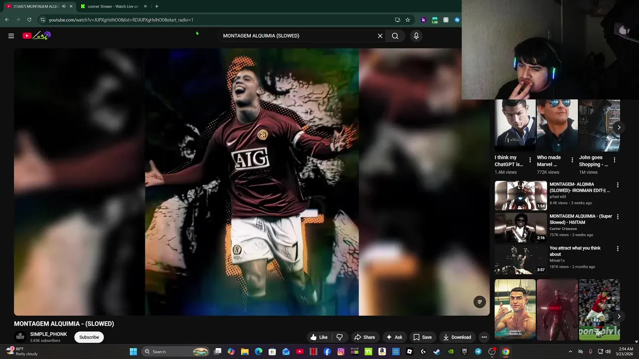Screen dimensions: 639x359
Task: Open options for the IRONMAN EDIT video
Action: coord(618,185)
